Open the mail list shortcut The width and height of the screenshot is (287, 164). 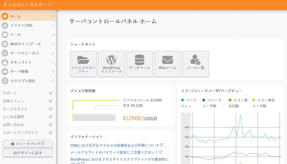[196, 64]
